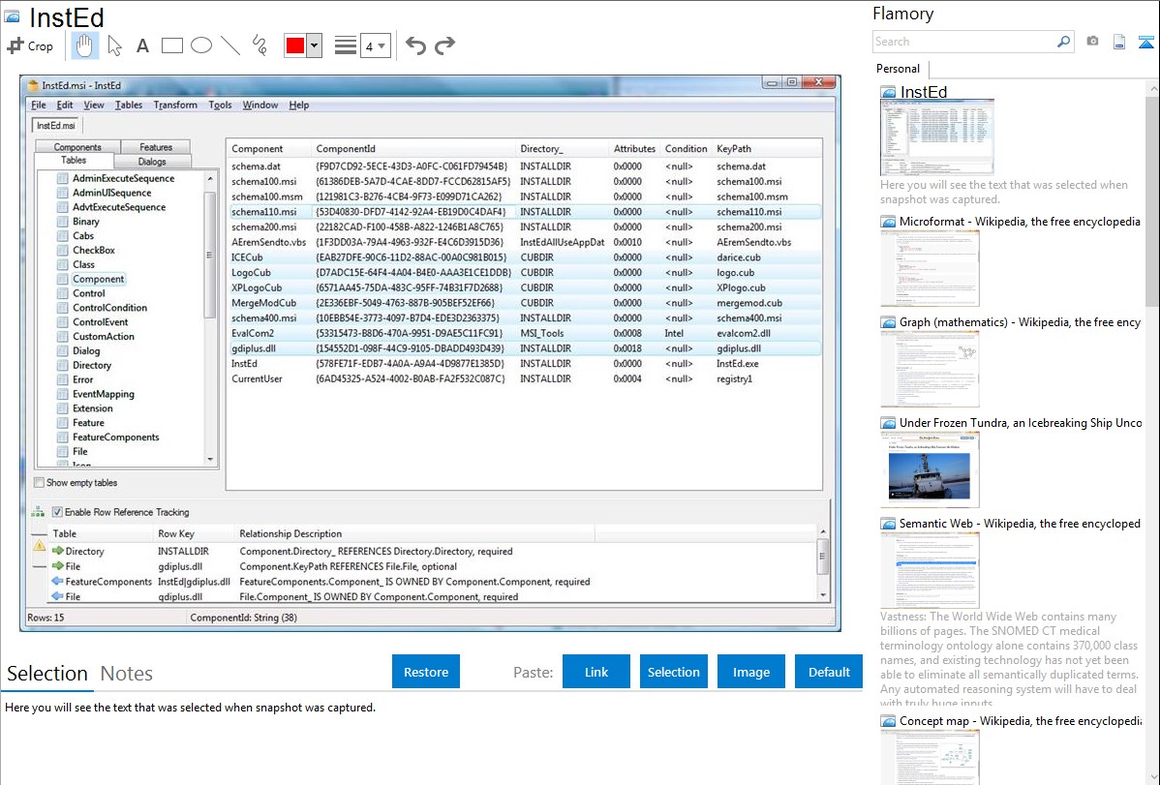Pick the text annotation tool
Image resolution: width=1160 pixels, height=785 pixels.
[x=142, y=45]
